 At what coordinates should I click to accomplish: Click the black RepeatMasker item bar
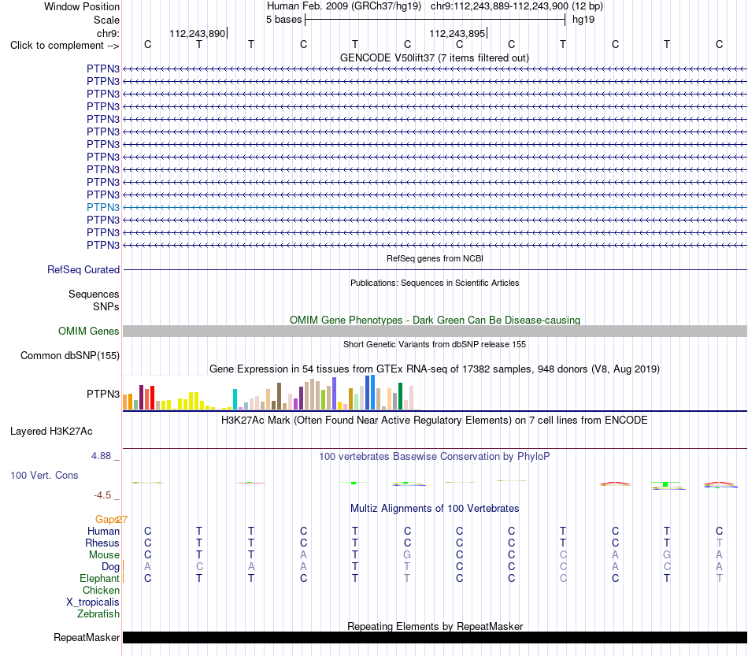coord(435,637)
